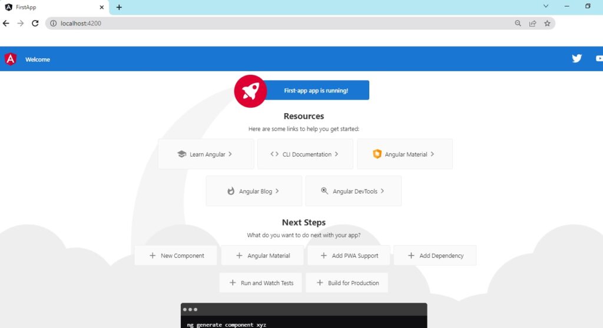The height and width of the screenshot is (328, 603).
Task: Close the FirstApp tab
Action: tap(101, 7)
